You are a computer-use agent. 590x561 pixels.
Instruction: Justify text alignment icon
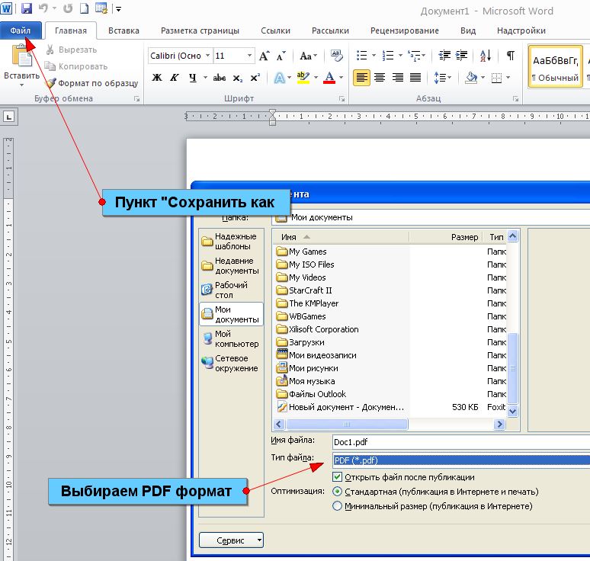point(415,78)
